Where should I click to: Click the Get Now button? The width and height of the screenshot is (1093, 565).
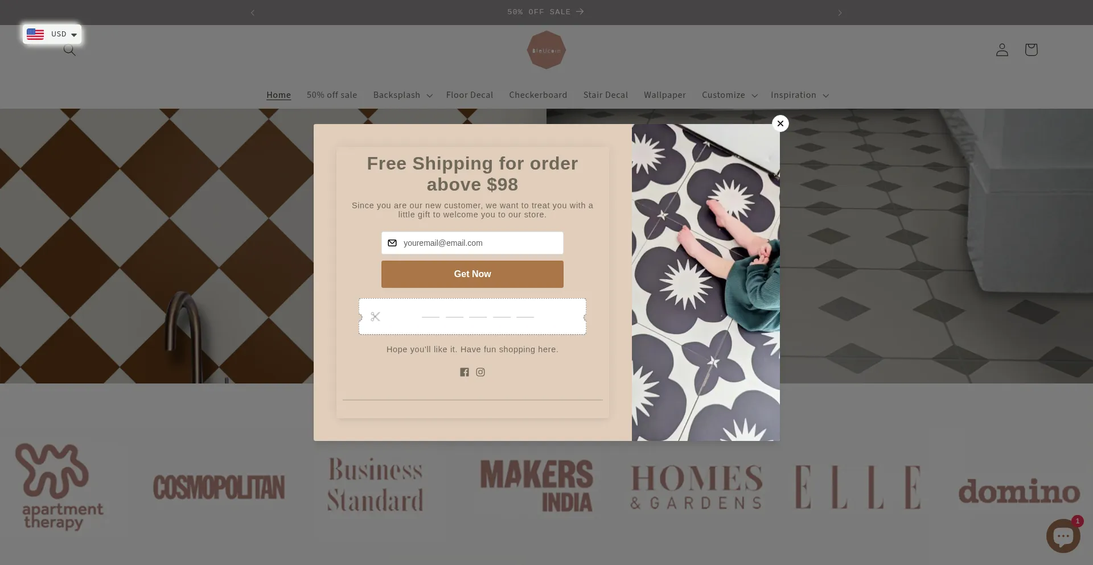click(x=472, y=274)
